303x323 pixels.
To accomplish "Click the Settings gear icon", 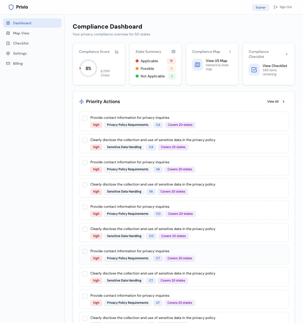I will (8, 53).
